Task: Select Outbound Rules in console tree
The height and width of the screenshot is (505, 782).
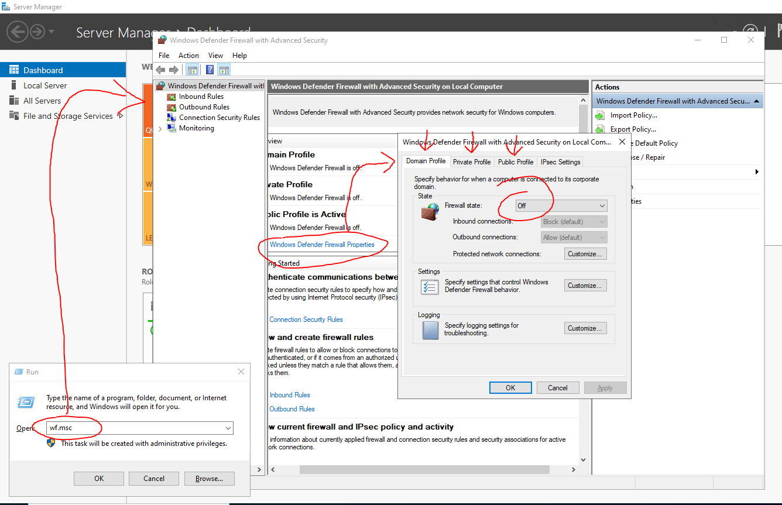Action: pyautogui.click(x=204, y=107)
